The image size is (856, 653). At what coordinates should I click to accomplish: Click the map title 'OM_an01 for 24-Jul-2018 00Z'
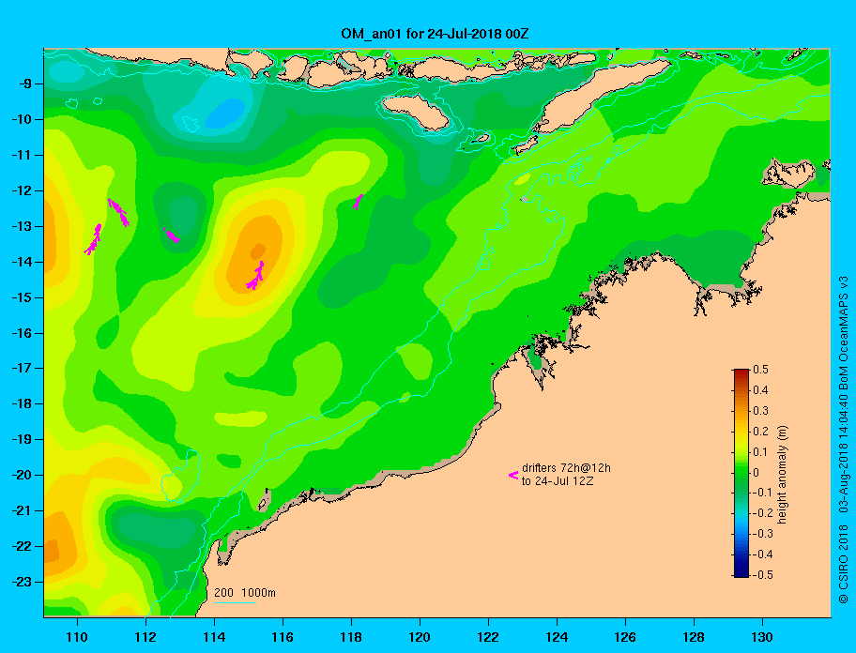tap(435, 34)
